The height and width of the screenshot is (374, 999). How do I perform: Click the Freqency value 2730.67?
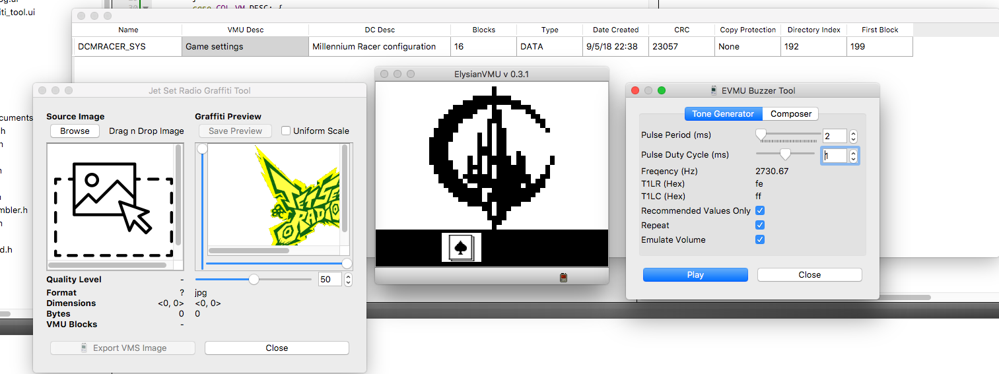click(772, 171)
